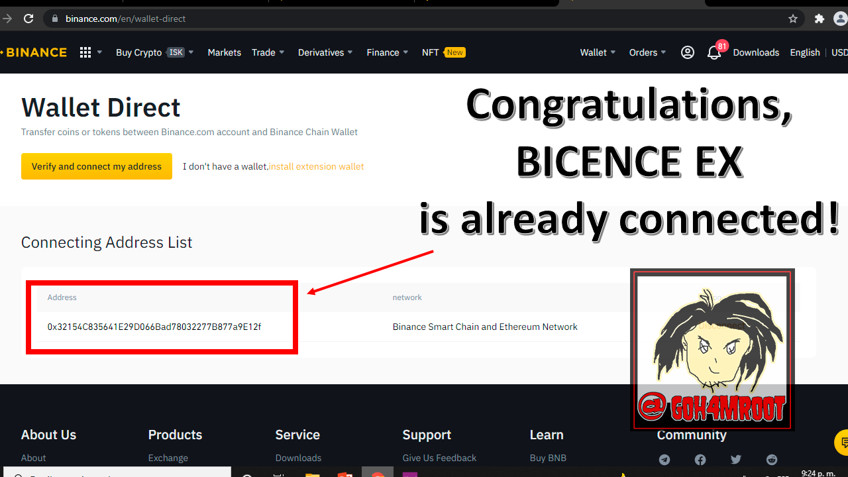Expand the Finance menu

coord(388,52)
